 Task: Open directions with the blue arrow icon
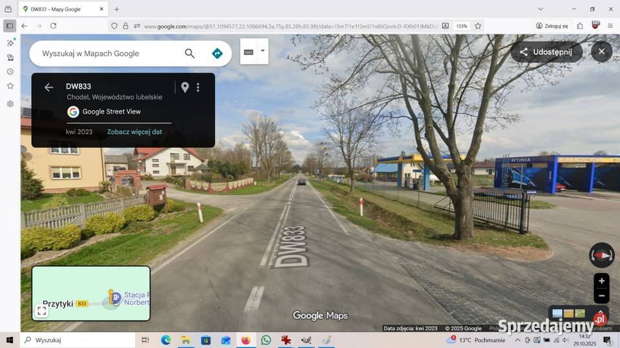click(x=217, y=54)
